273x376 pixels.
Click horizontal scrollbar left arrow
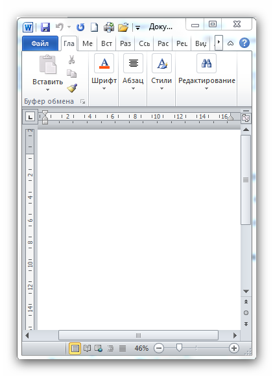pyautogui.click(x=27, y=335)
